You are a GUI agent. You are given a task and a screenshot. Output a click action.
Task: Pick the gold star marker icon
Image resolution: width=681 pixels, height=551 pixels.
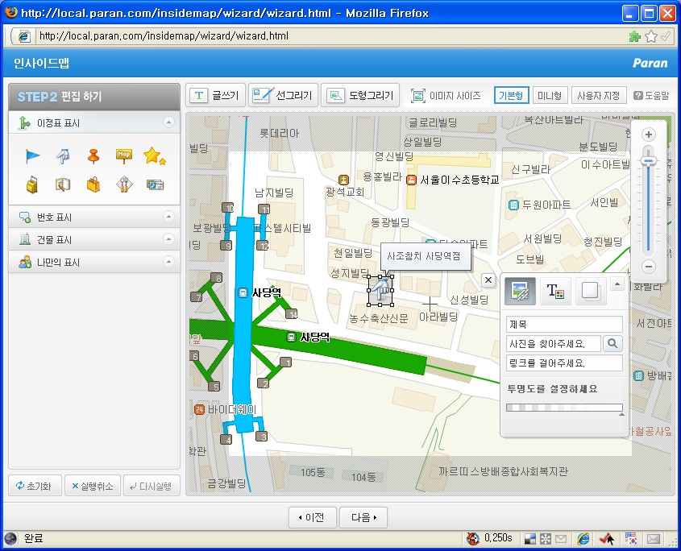[154, 156]
